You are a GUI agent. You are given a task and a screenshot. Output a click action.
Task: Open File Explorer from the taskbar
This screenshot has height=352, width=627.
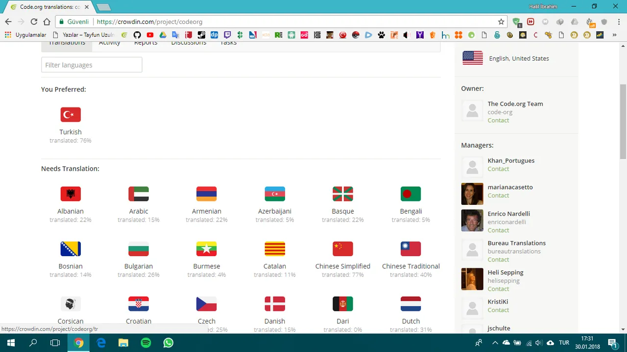pyautogui.click(x=123, y=343)
